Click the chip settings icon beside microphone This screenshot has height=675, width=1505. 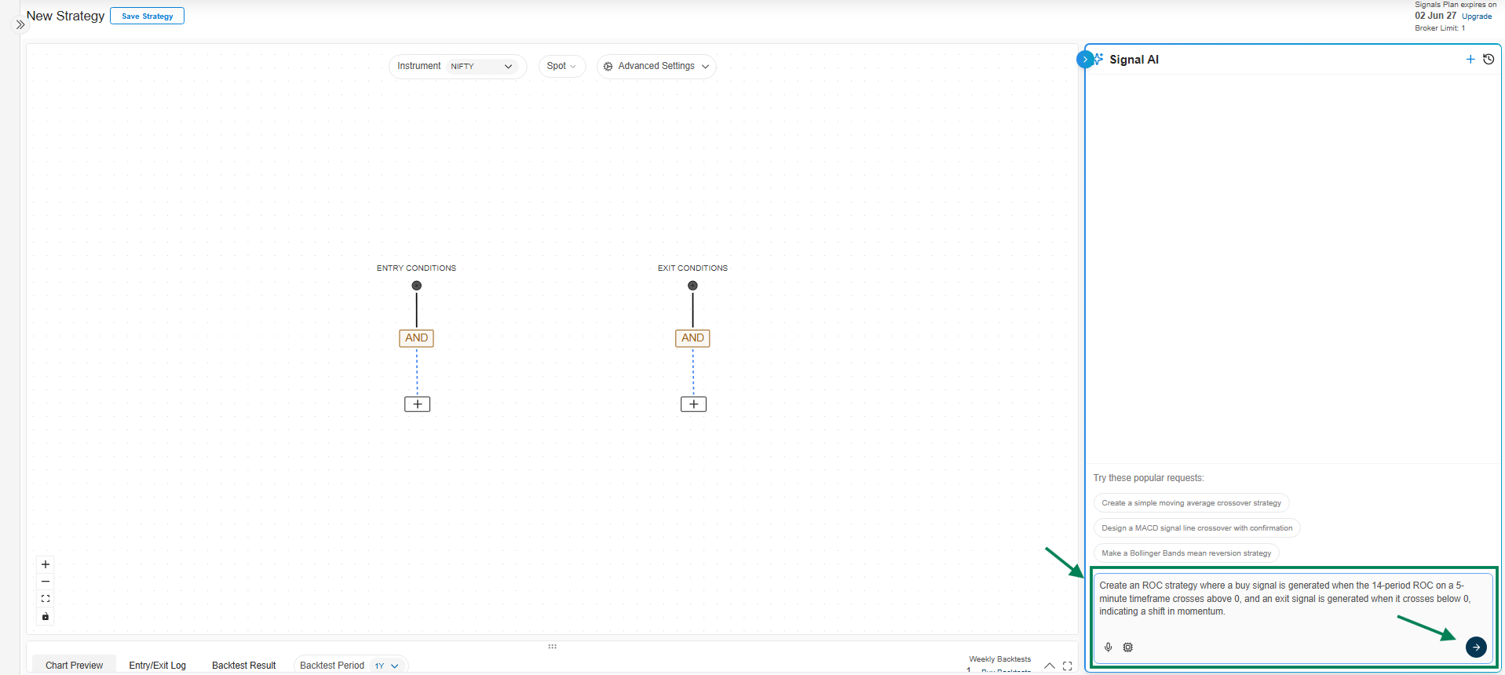(1127, 648)
